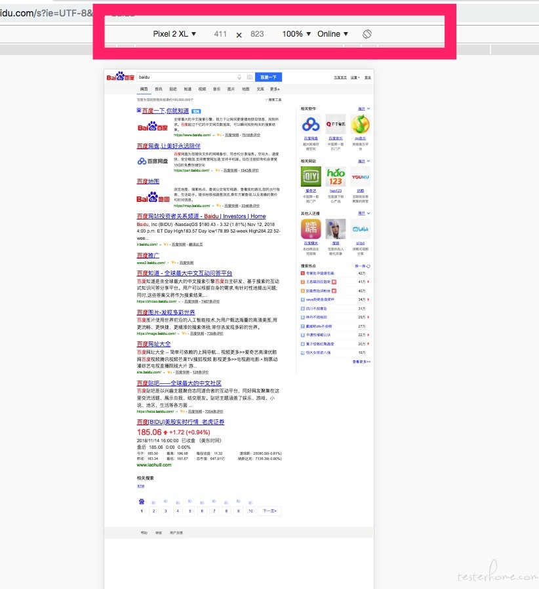This screenshot has width=539, height=589.
Task: Open the 搜索工具 search tools filter
Action: [273, 100]
